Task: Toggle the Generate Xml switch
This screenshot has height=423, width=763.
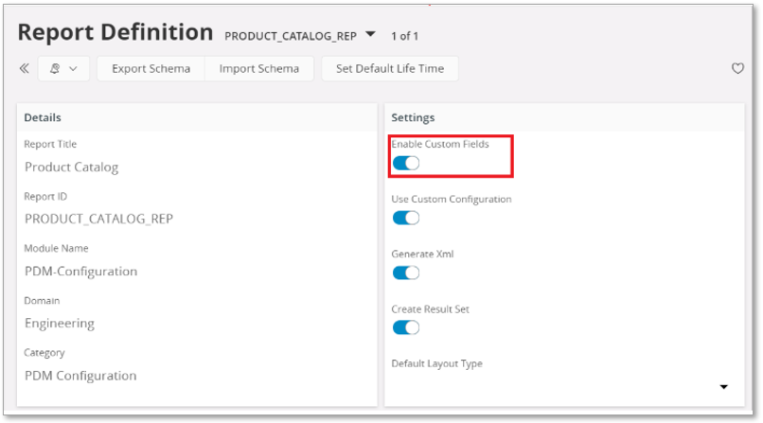Action: click(405, 273)
